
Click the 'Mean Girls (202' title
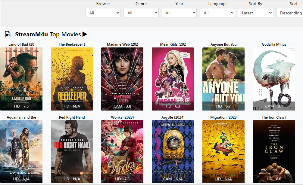173,44
